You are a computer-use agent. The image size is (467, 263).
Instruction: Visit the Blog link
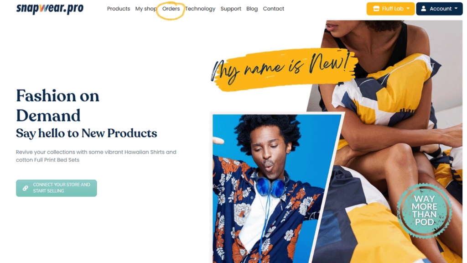point(252,9)
